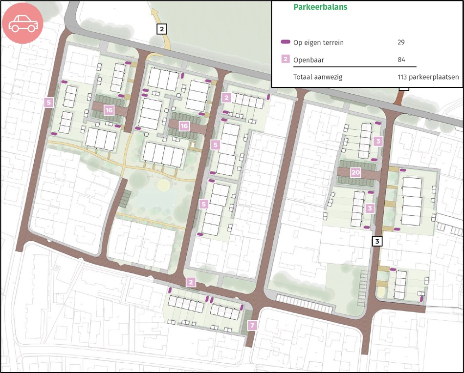The image size is (464, 373).
Task: Click the 'Totaal aanwezig' label
Action: point(318,77)
